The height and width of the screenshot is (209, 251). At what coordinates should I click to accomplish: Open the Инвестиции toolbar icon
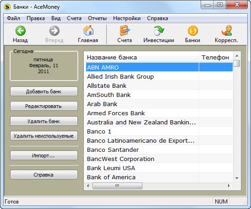click(158, 31)
